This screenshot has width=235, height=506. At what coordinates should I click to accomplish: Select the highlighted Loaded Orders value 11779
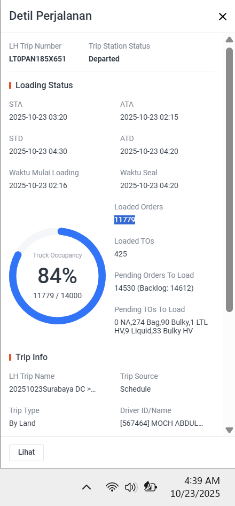[x=125, y=220]
